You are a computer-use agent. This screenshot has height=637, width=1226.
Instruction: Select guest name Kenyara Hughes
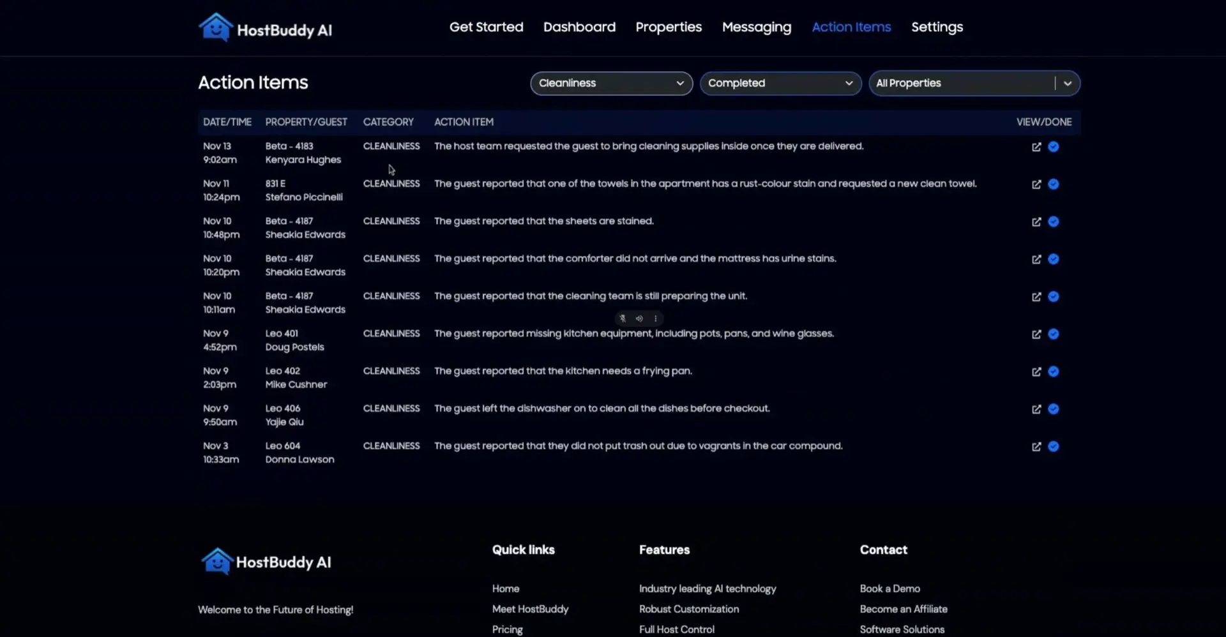(303, 160)
